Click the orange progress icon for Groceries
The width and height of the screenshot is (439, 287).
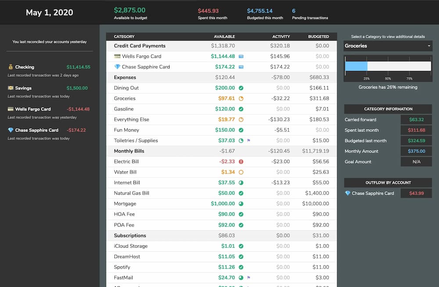click(x=241, y=99)
